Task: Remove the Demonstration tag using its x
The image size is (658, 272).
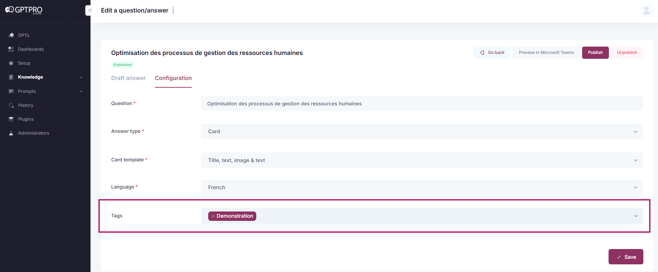Action: 213,216
